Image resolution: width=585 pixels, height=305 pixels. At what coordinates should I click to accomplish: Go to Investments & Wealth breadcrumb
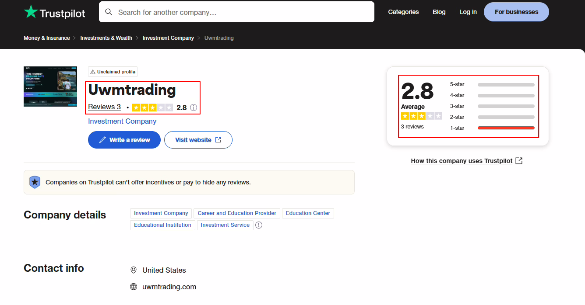point(106,38)
